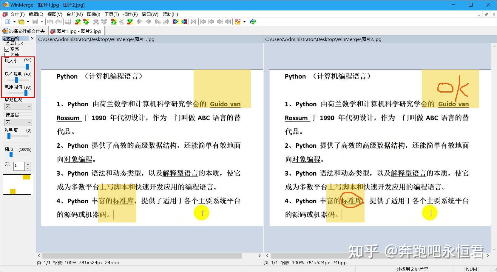
Task: Copy left and advance to next
Action: (x=166, y=21)
